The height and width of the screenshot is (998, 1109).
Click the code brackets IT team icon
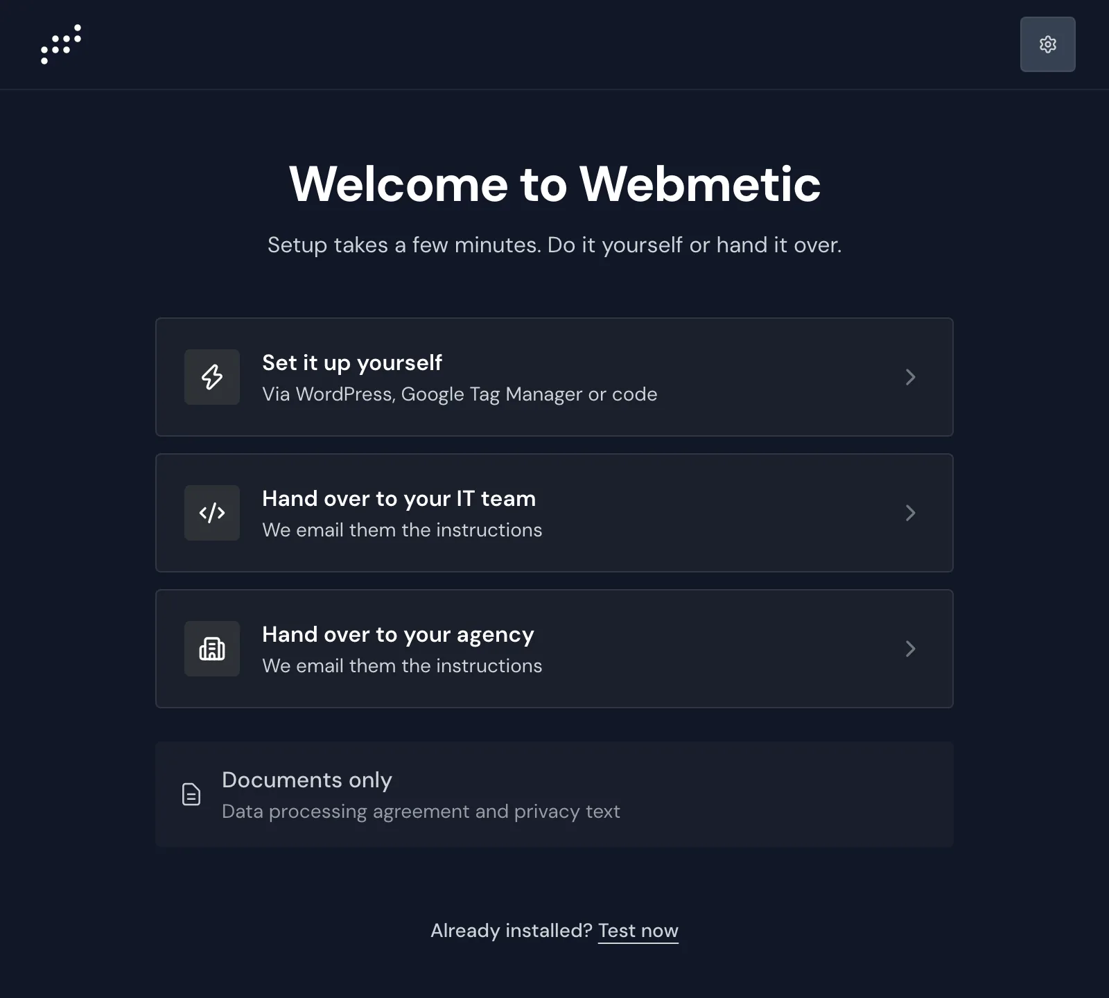212,513
